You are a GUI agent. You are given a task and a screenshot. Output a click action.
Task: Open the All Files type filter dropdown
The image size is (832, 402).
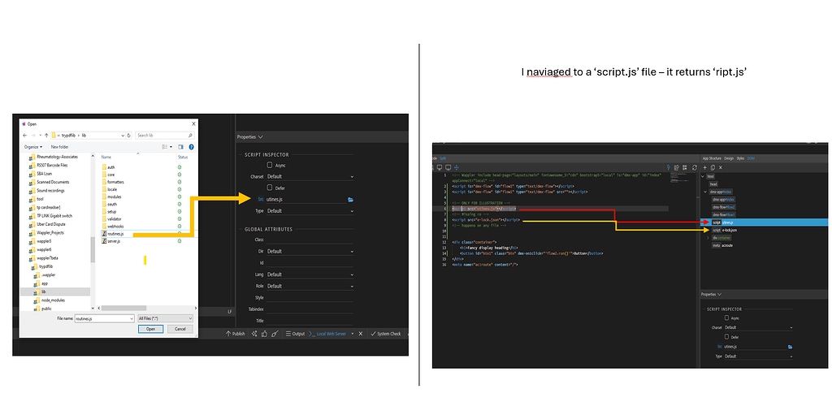point(166,319)
